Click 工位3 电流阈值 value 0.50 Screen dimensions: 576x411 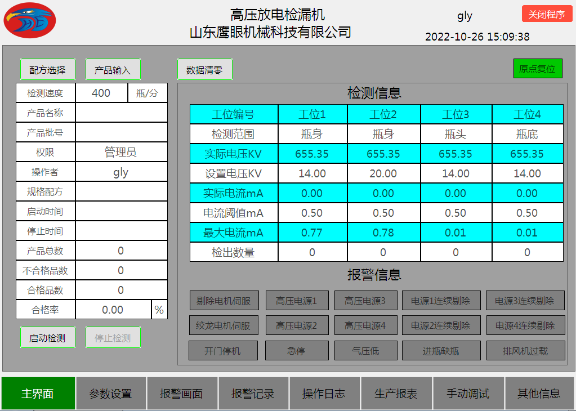(456, 213)
